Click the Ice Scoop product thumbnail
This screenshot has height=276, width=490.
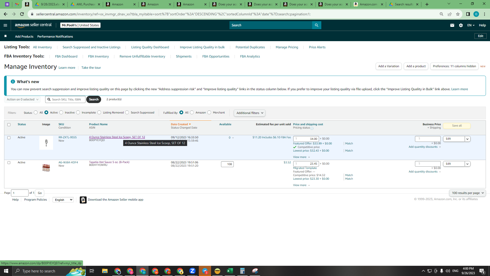(46, 143)
